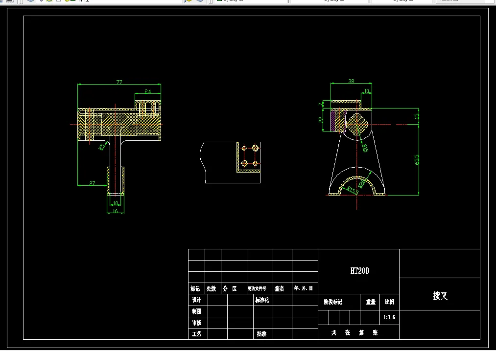Select the 16 width dimension text
This screenshot has width=496, height=351.
pos(115,211)
